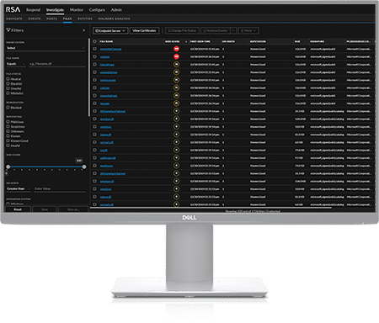Check the Whitelist file status
Screen dimensions: 379x323
(8, 93)
